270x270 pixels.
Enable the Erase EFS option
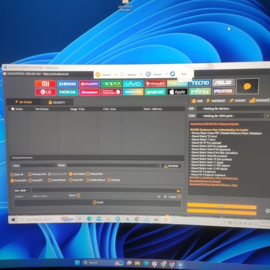pos(30,181)
